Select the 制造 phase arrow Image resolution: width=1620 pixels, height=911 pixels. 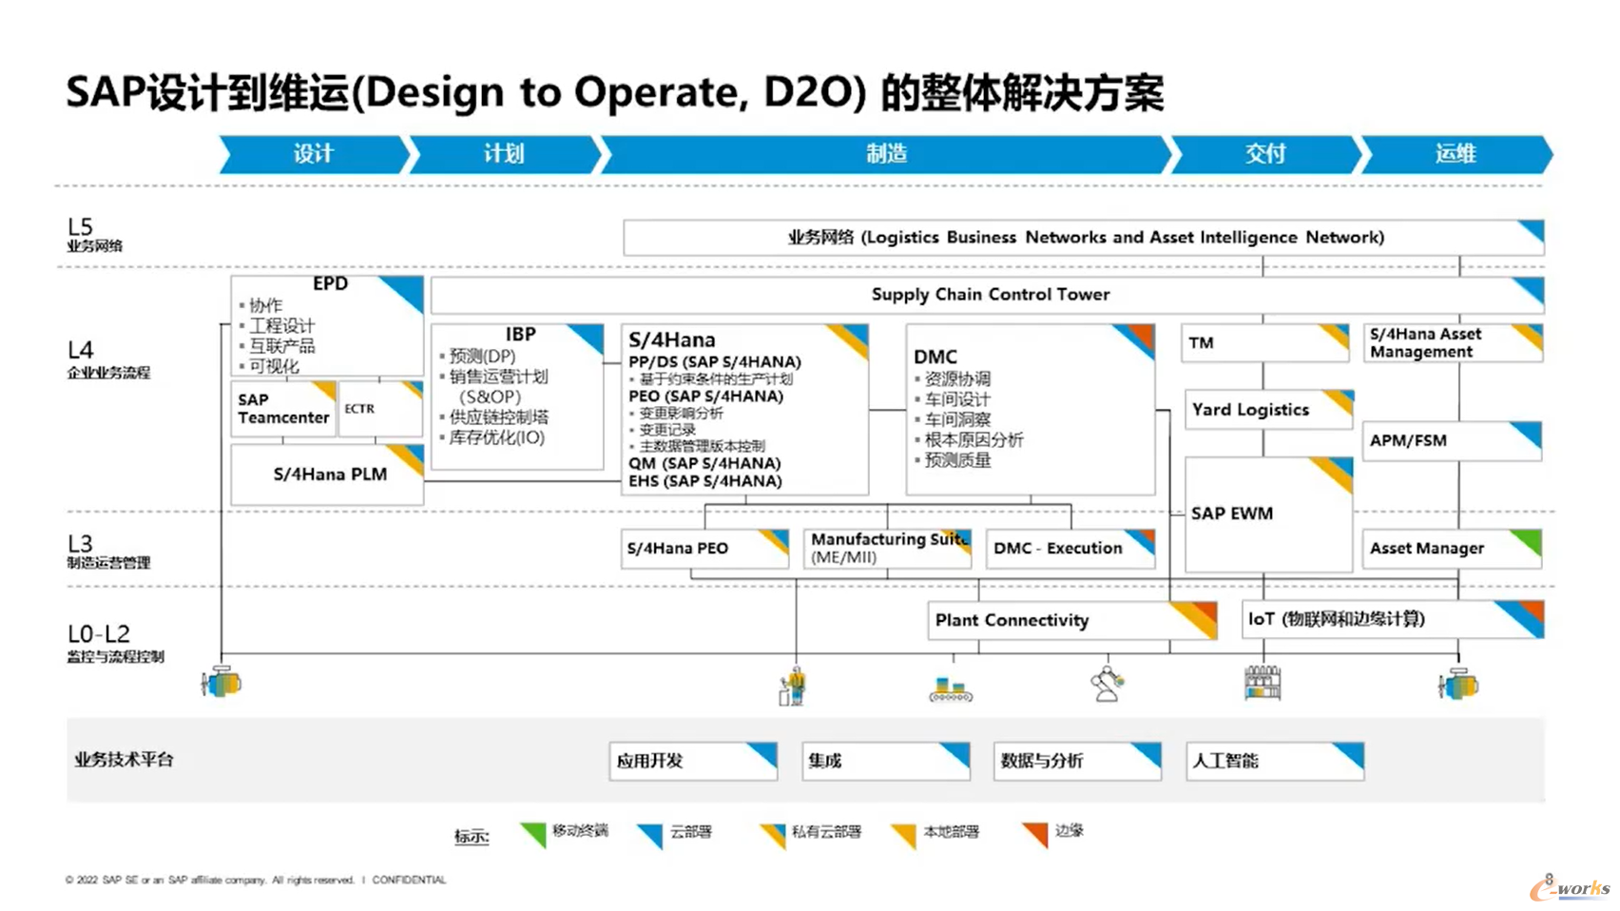tap(886, 154)
